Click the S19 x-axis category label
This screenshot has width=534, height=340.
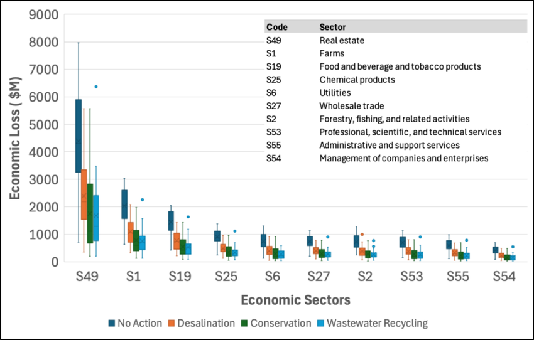point(179,276)
